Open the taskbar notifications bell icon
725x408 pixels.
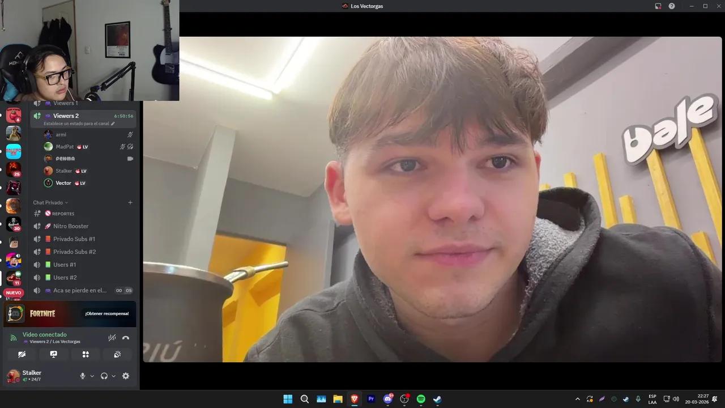(x=715, y=399)
